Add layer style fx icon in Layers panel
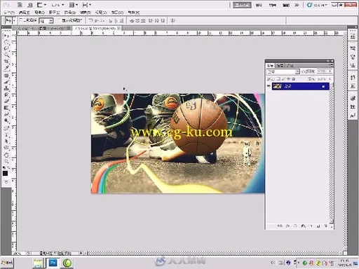The width and height of the screenshot is (359, 269). pyautogui.click(x=287, y=226)
